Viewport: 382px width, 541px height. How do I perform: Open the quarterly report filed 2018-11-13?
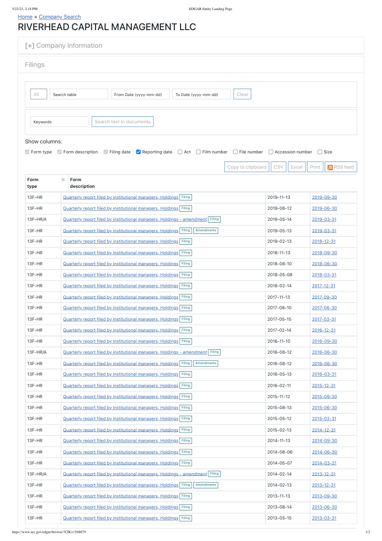tap(121, 253)
